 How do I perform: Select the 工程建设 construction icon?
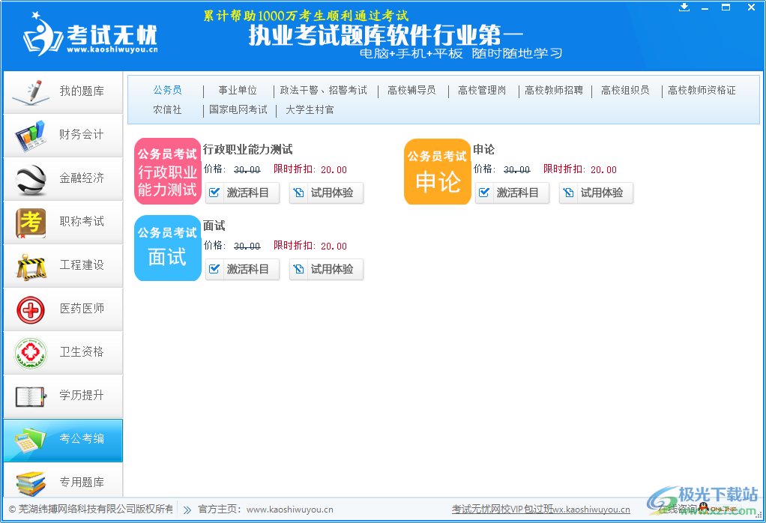tap(30, 265)
